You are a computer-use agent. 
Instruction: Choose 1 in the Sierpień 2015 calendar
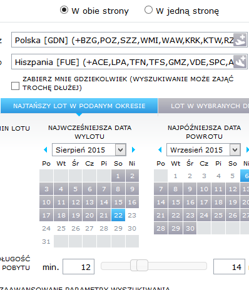click(118, 176)
